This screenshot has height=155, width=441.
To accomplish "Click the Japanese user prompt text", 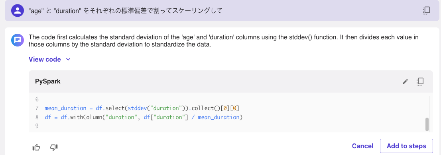I will pyautogui.click(x=126, y=11).
